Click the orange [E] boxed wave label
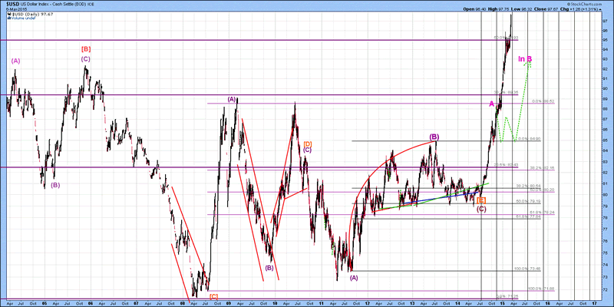 click(x=480, y=200)
